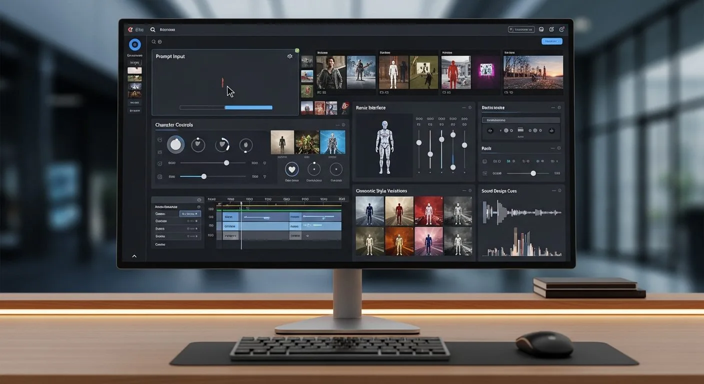This screenshot has height=384, width=704.
Task: Click the icon in timeline layer list header
Action: (x=199, y=200)
